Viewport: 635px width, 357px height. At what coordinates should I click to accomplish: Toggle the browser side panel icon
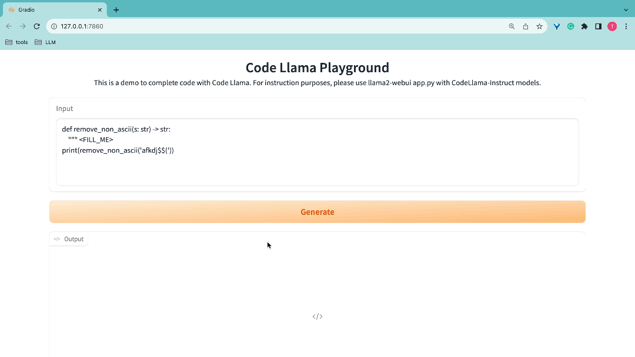598,26
